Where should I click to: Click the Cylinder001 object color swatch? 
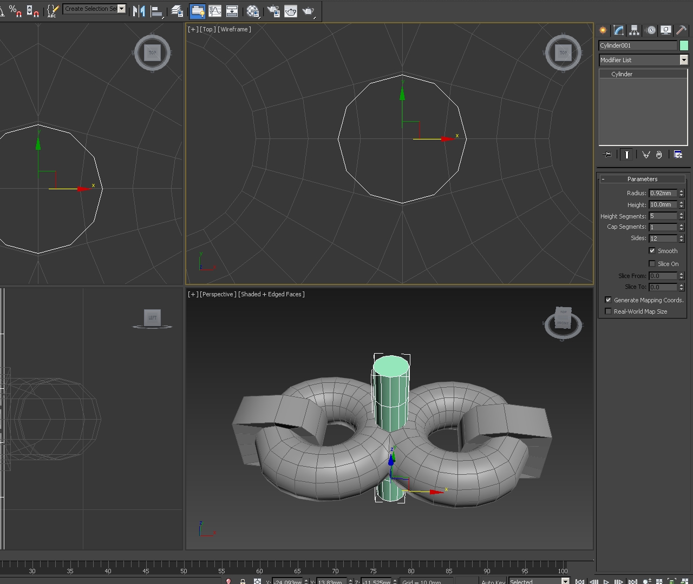click(x=684, y=45)
